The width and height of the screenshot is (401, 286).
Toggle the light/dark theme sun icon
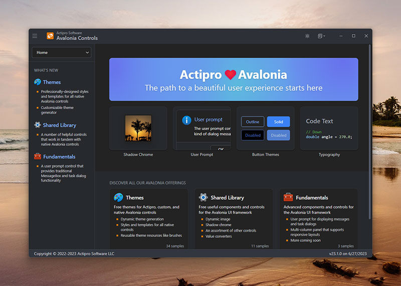click(307, 36)
